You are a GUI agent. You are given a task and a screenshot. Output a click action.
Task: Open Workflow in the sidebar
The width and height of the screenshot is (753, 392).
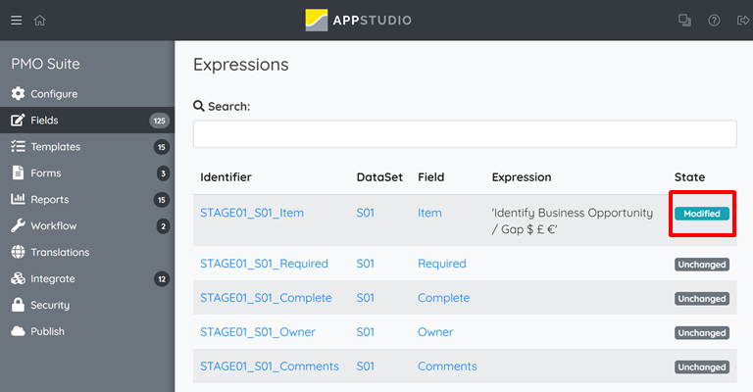(x=87, y=225)
